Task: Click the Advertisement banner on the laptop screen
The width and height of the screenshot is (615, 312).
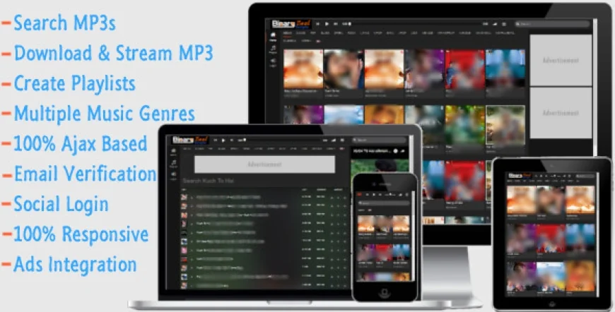Action: (265, 164)
